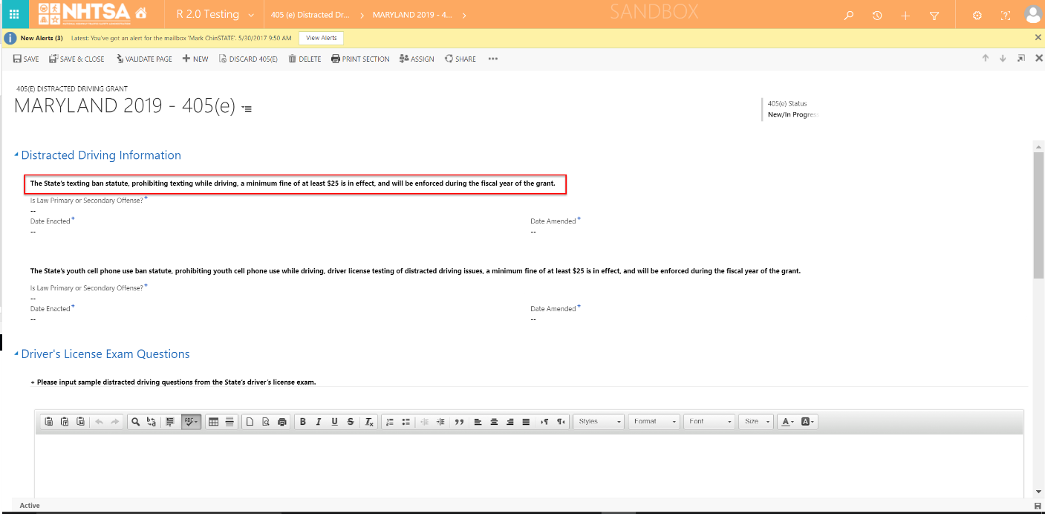Toggle italic formatting in the editor

coord(319,422)
